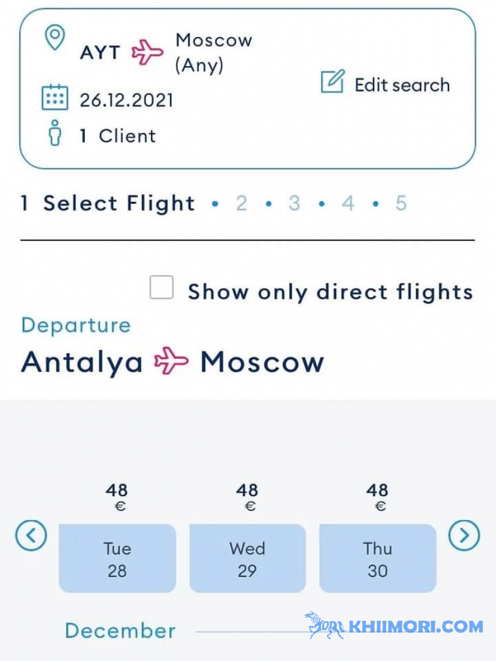Screen dimensions: 496x661
Task: Click the 26.12.2021 date field
Action: click(126, 100)
